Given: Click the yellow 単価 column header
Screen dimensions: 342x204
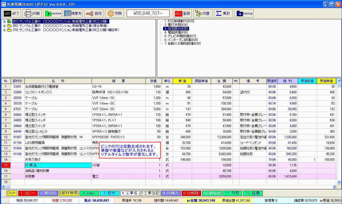Looking at the screenshot, I should click(182, 81).
